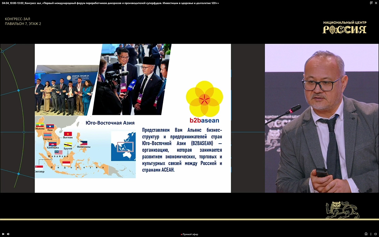The width and height of the screenshot is (379, 237).
Task: Click the pop-out window icon at top right
Action: tap(371, 3)
